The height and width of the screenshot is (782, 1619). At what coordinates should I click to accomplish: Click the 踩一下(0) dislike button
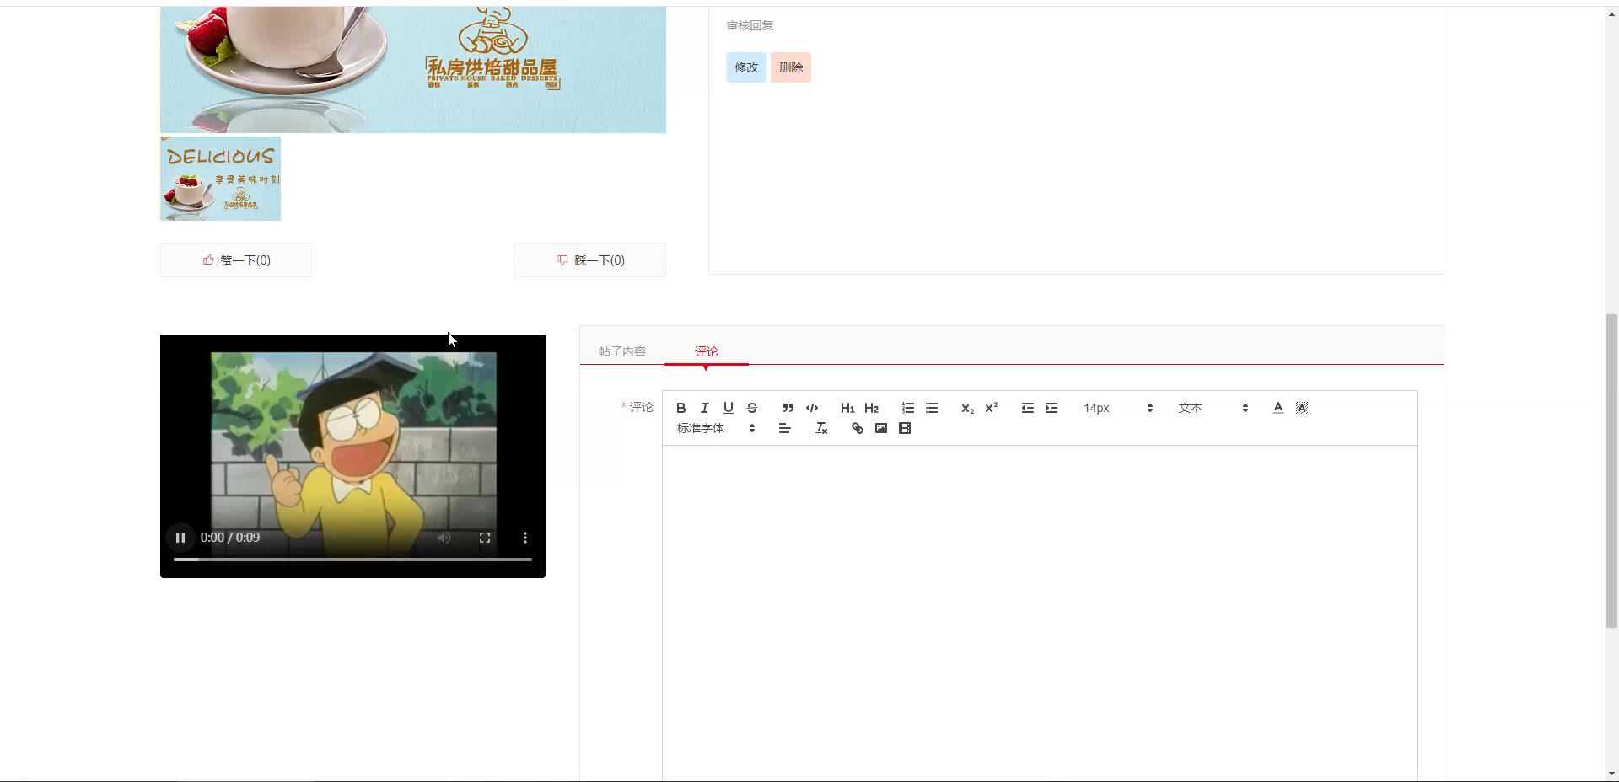pos(590,260)
